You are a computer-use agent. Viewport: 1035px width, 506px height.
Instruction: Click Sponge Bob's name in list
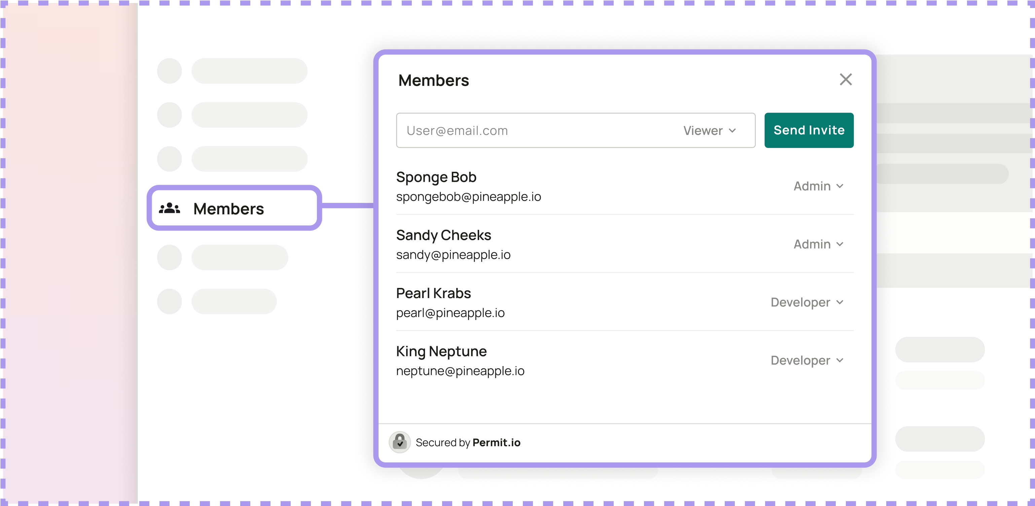point(436,177)
